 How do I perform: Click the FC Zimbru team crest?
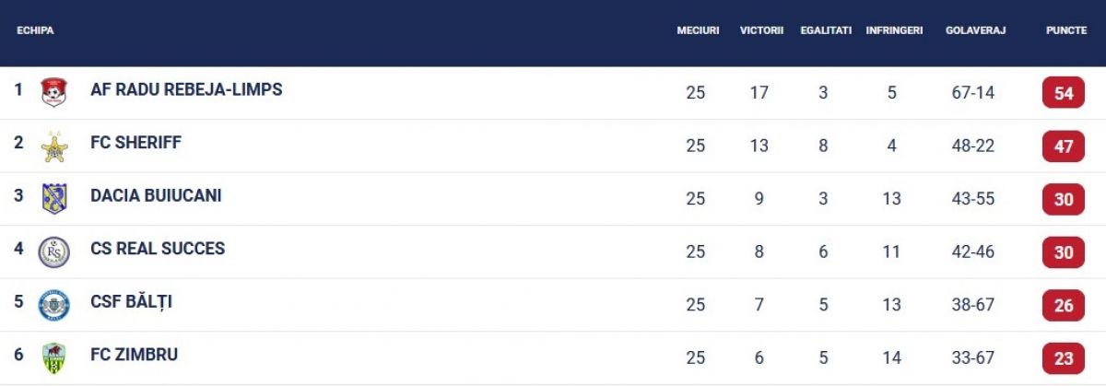click(x=54, y=357)
